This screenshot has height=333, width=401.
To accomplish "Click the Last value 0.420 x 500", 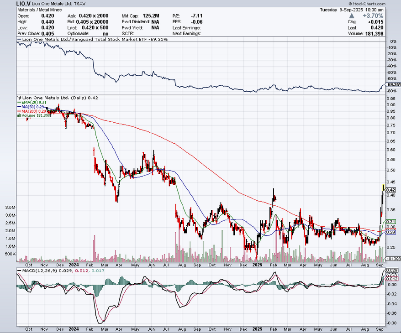I will coord(95,27).
